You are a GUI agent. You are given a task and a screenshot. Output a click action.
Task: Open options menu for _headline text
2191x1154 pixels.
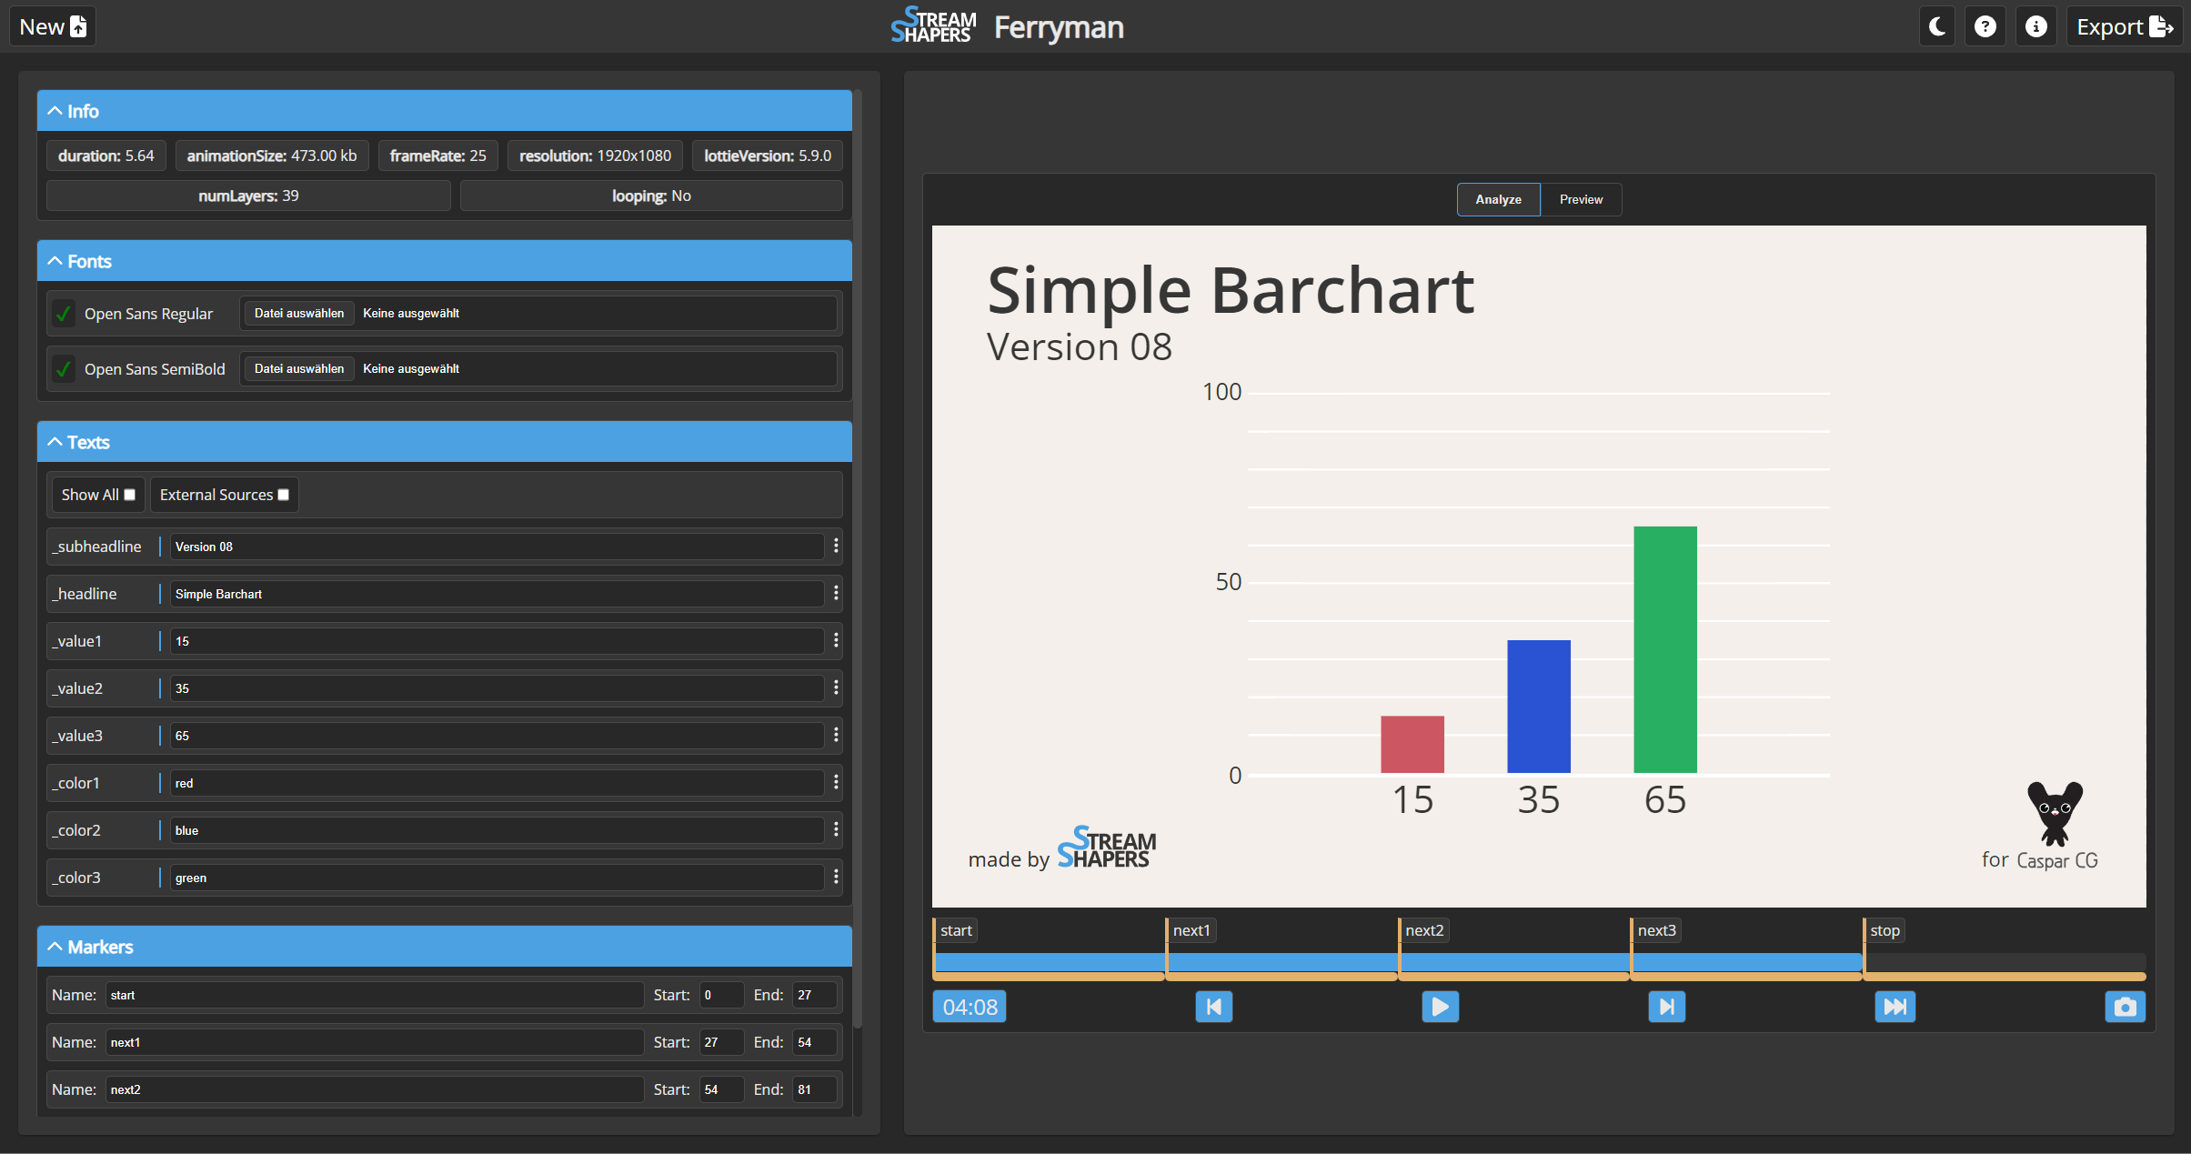tap(836, 593)
